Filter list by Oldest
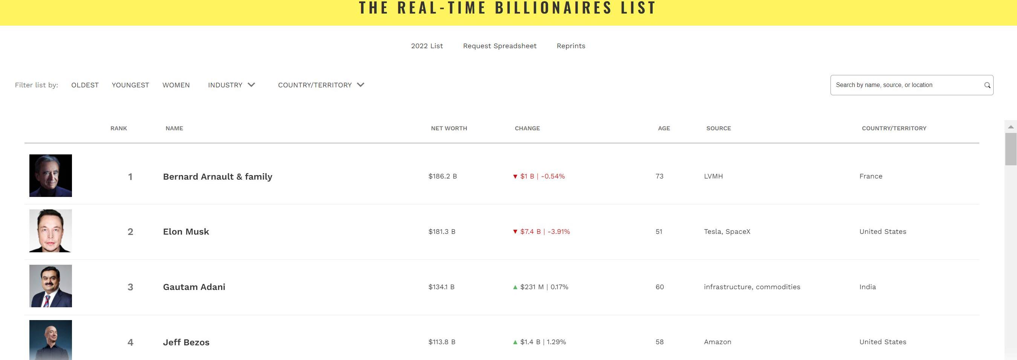The width and height of the screenshot is (1017, 360). [85, 85]
